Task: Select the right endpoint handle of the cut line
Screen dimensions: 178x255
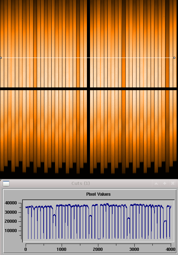Action: coord(174,58)
